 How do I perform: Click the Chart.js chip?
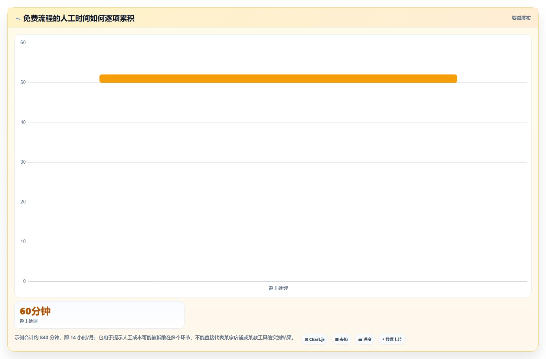coord(314,339)
